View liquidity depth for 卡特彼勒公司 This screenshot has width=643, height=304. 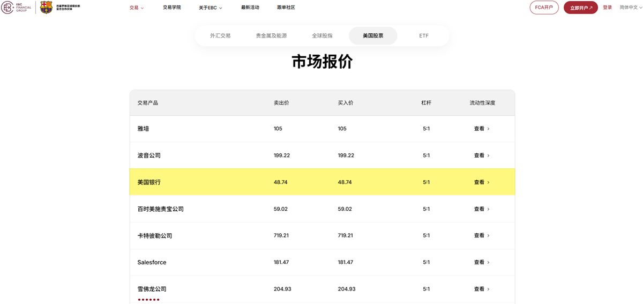[482, 235]
